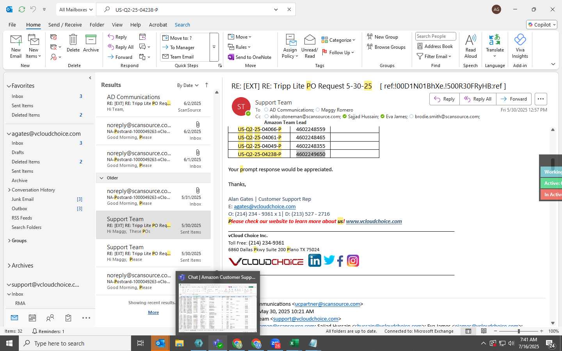The width and height of the screenshot is (562, 351).
Task: Switch to Calendar view in navigation bar
Action: click(x=32, y=318)
